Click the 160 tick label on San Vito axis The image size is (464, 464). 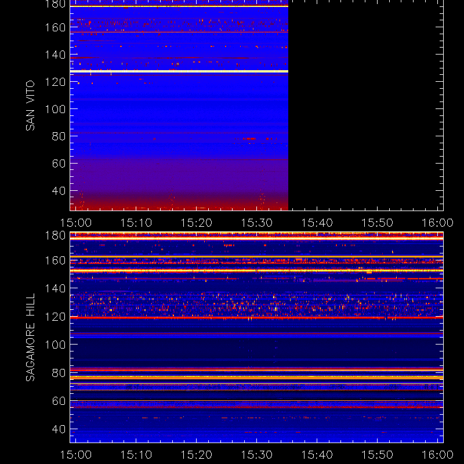[x=55, y=27]
